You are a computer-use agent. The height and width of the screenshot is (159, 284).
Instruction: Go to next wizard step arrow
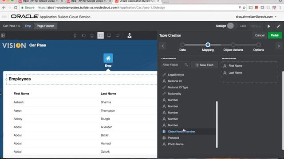pyautogui.click(x=279, y=46)
